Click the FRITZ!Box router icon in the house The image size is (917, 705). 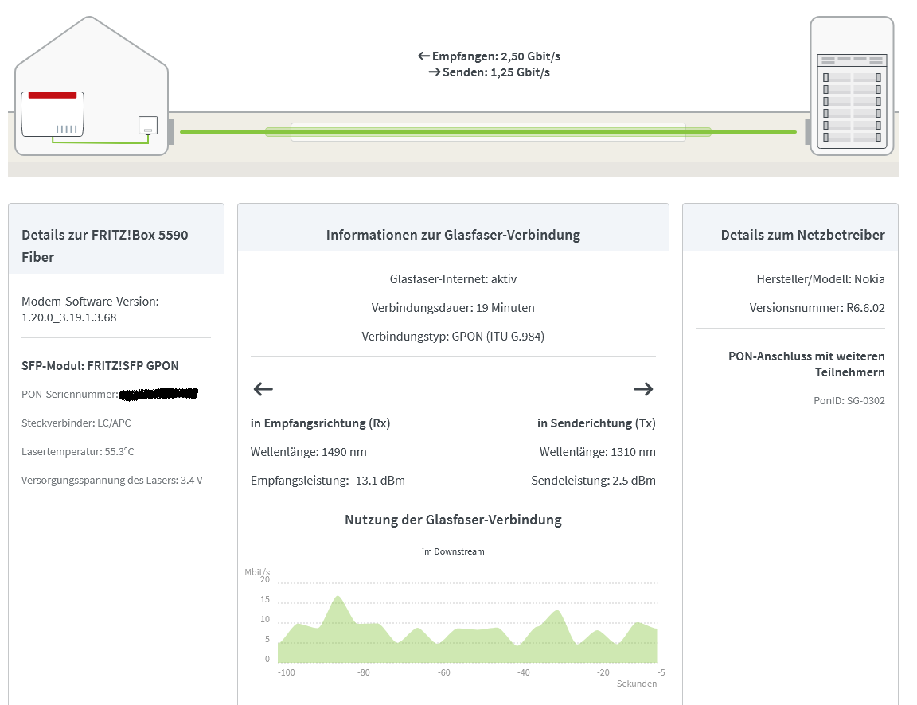[53, 114]
